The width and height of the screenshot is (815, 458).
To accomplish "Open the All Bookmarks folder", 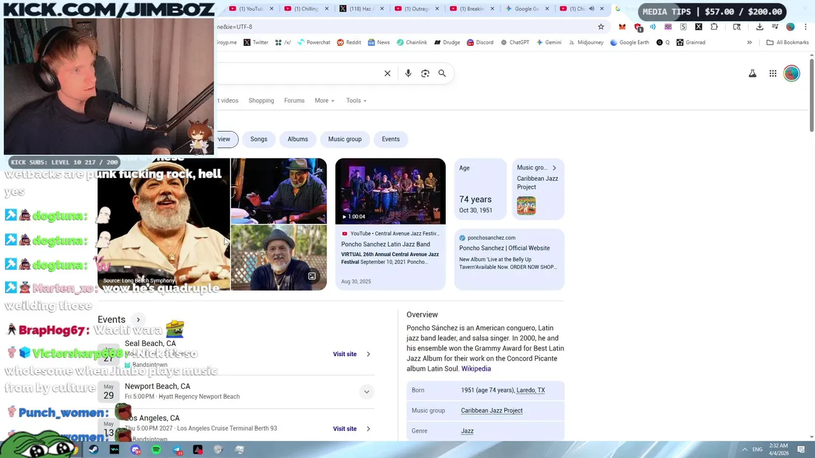I will pyautogui.click(x=788, y=43).
